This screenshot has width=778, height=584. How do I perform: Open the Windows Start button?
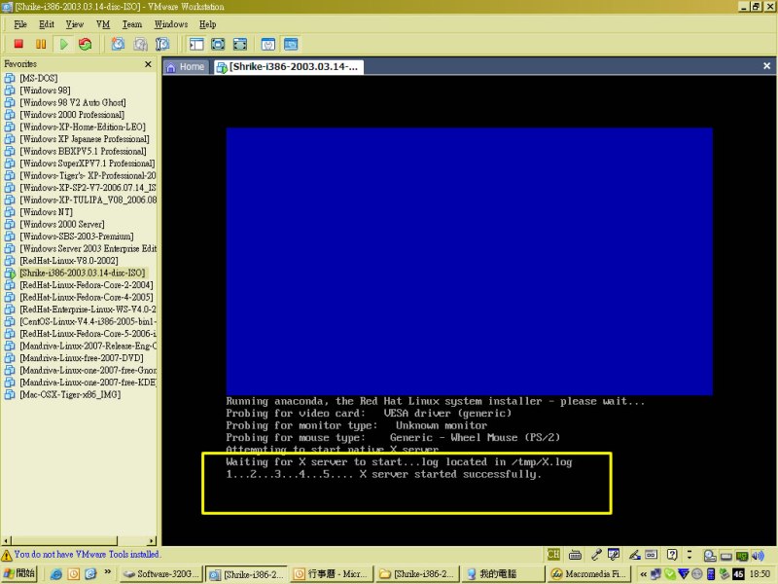(19, 573)
